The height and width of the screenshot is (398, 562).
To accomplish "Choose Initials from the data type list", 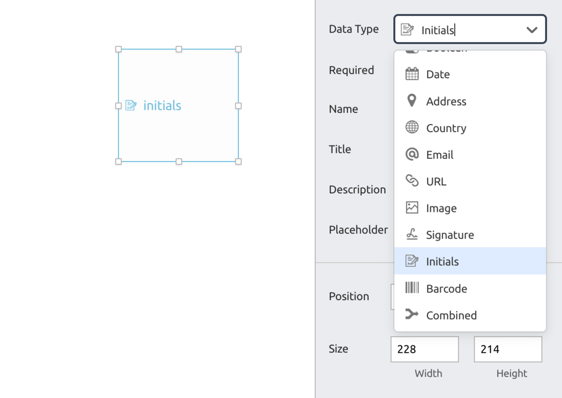I will tap(442, 261).
